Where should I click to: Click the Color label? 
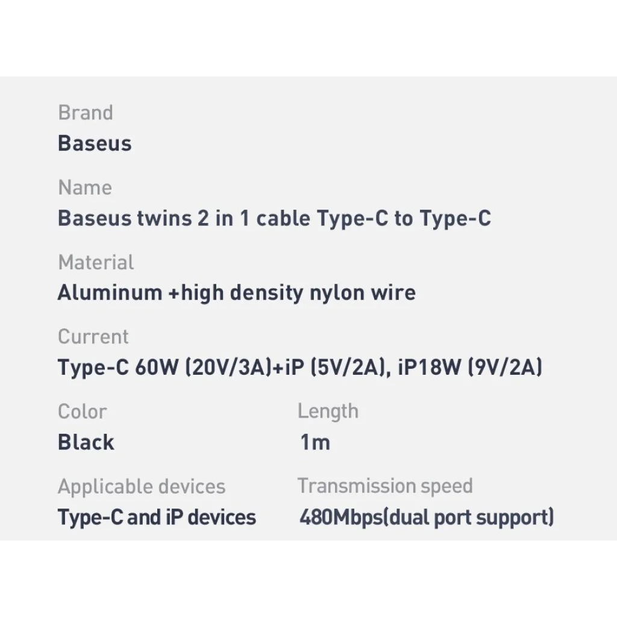pos(82,412)
